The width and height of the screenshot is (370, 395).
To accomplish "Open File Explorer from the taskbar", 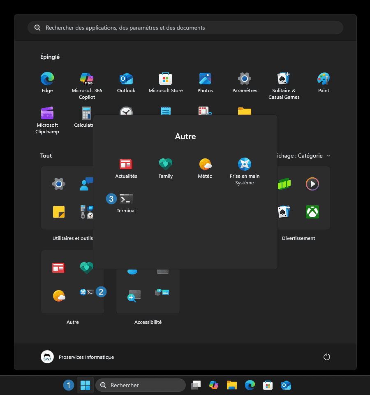I will [232, 385].
